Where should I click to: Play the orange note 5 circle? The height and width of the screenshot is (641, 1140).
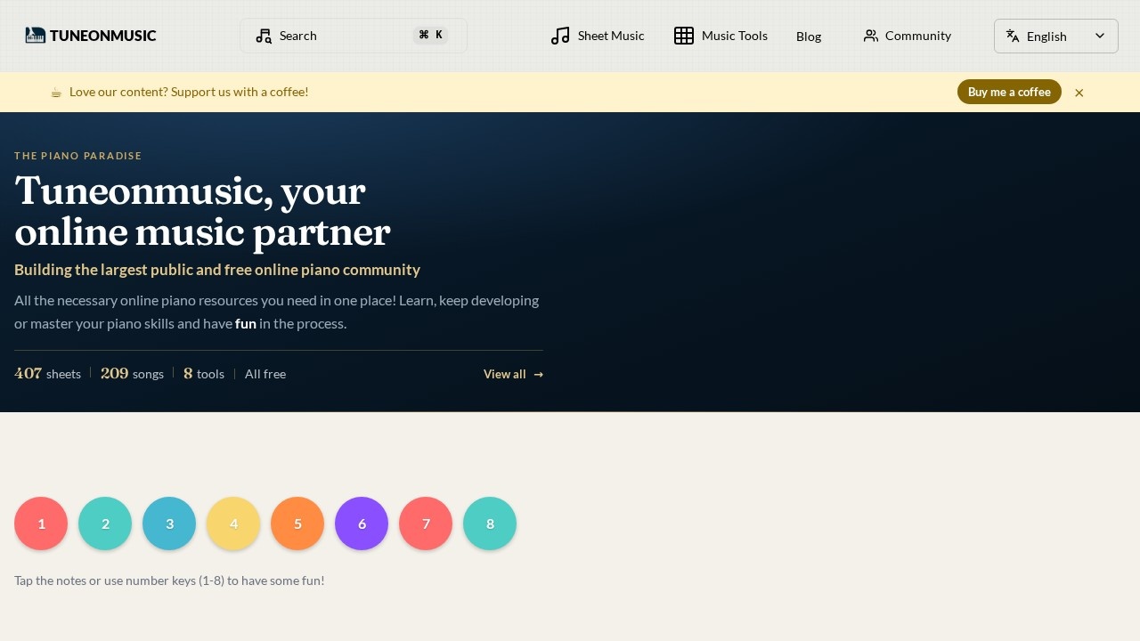tap(297, 523)
